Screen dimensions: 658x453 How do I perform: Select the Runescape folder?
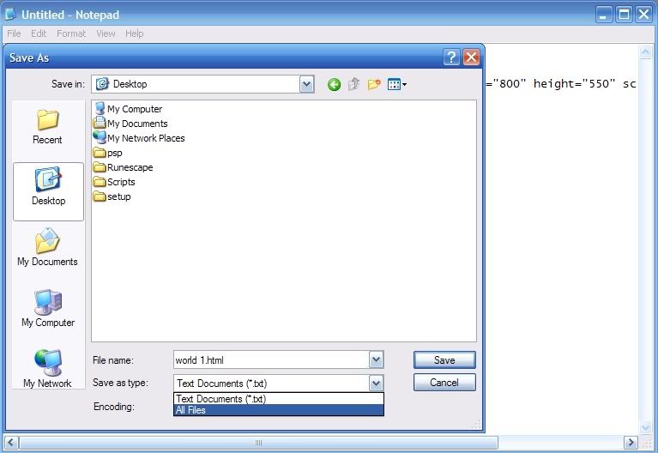[130, 167]
